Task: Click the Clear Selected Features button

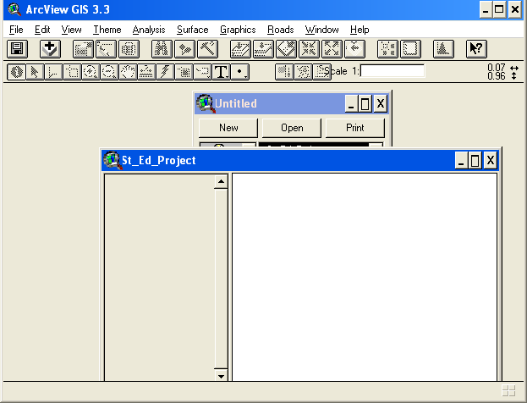Action: tap(410, 49)
